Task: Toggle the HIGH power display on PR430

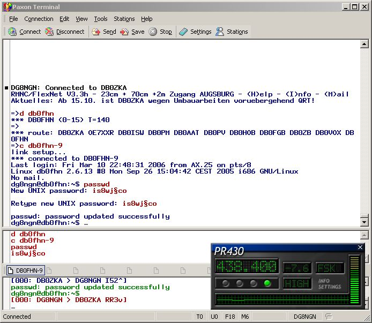Action: [296, 283]
